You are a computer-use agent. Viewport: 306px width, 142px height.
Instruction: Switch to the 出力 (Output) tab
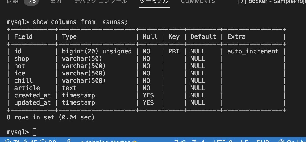pos(55,2)
